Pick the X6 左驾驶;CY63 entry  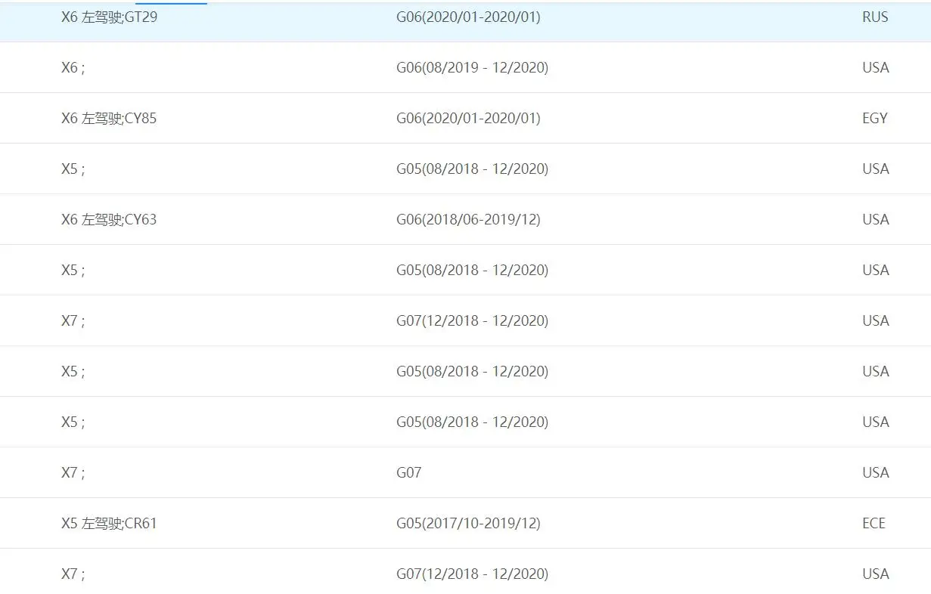coord(109,219)
